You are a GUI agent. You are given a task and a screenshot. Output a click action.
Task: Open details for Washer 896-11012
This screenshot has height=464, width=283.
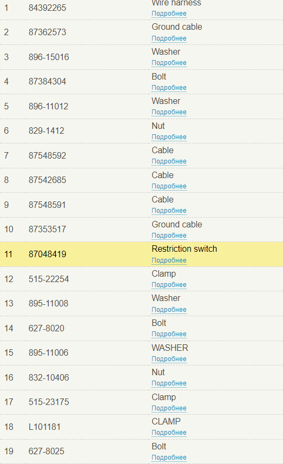[169, 112]
